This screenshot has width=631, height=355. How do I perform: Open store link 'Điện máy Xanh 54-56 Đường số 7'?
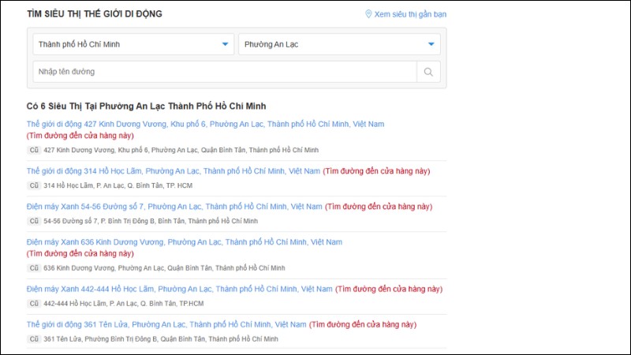tap(174, 207)
